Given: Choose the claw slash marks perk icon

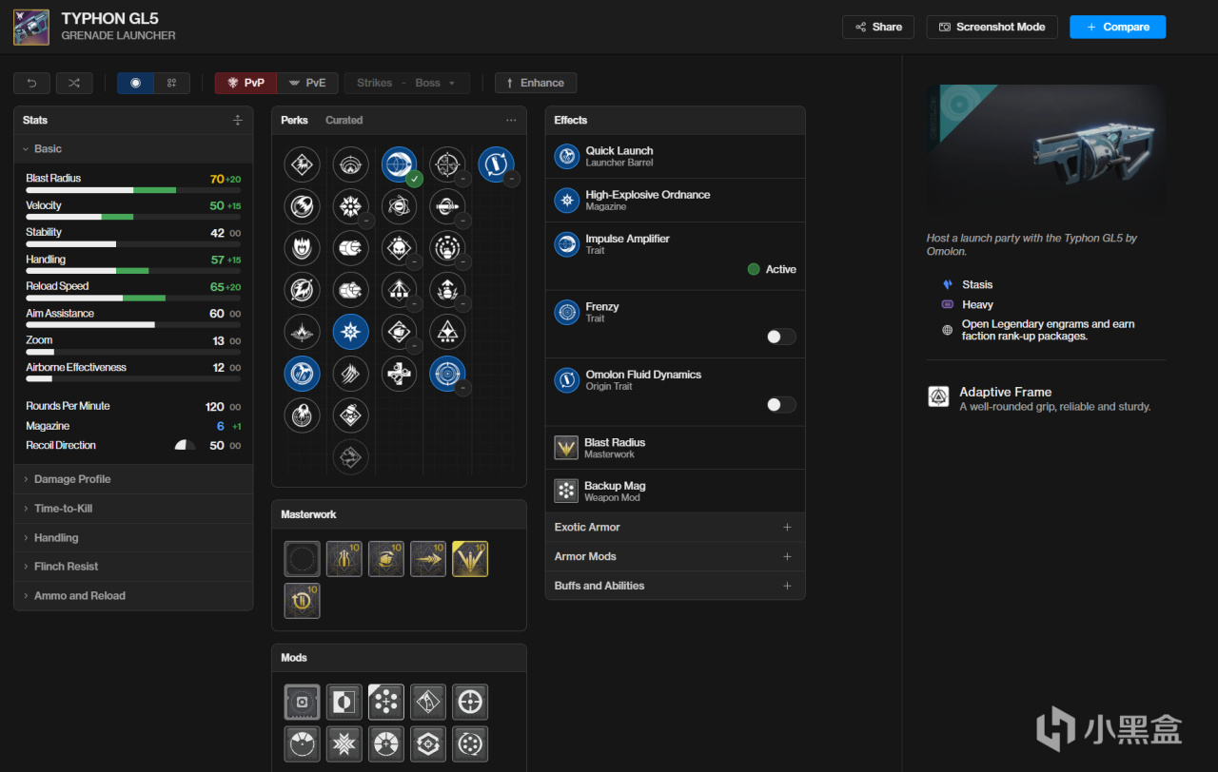Looking at the screenshot, I should tap(351, 374).
